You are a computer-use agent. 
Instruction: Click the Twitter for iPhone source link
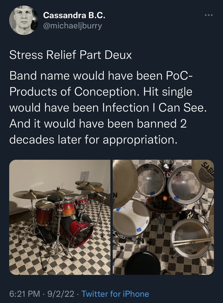115,294
